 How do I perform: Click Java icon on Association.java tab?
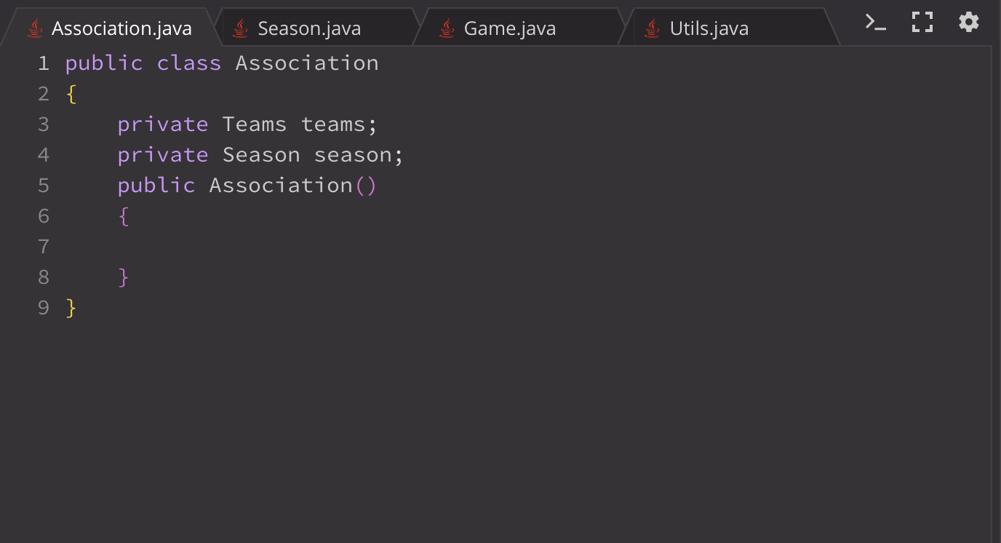(x=35, y=28)
